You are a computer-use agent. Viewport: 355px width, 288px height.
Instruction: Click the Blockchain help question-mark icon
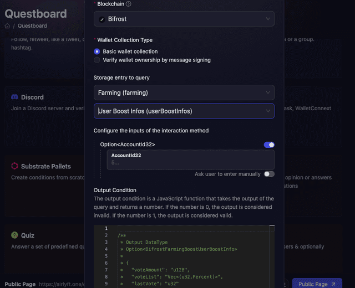coord(129,4)
